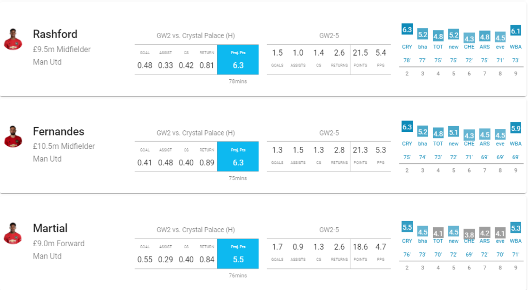Open the Martial player name link
This screenshot has height=290, width=529.
click(50, 228)
